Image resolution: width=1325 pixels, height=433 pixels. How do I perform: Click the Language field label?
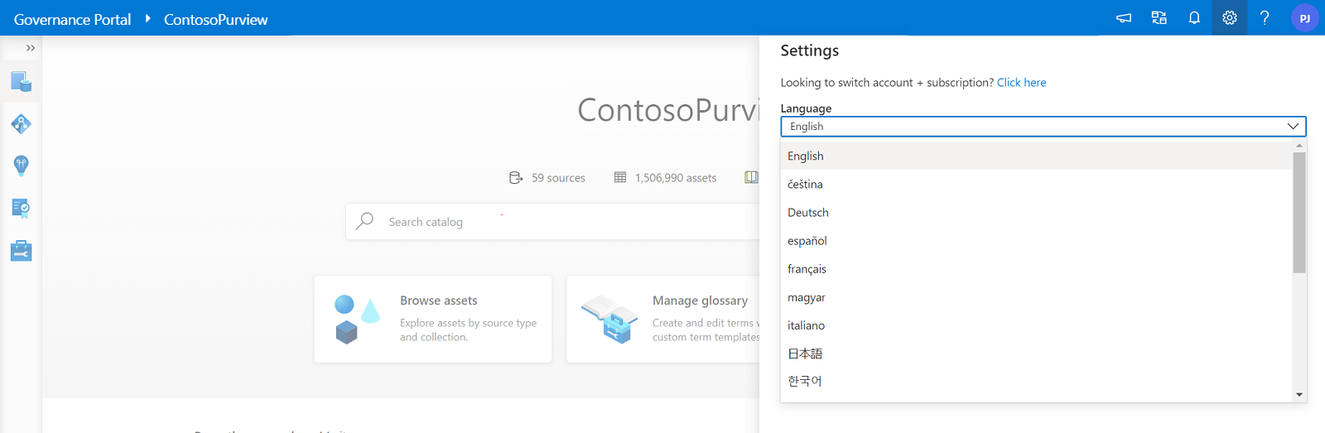pos(806,108)
